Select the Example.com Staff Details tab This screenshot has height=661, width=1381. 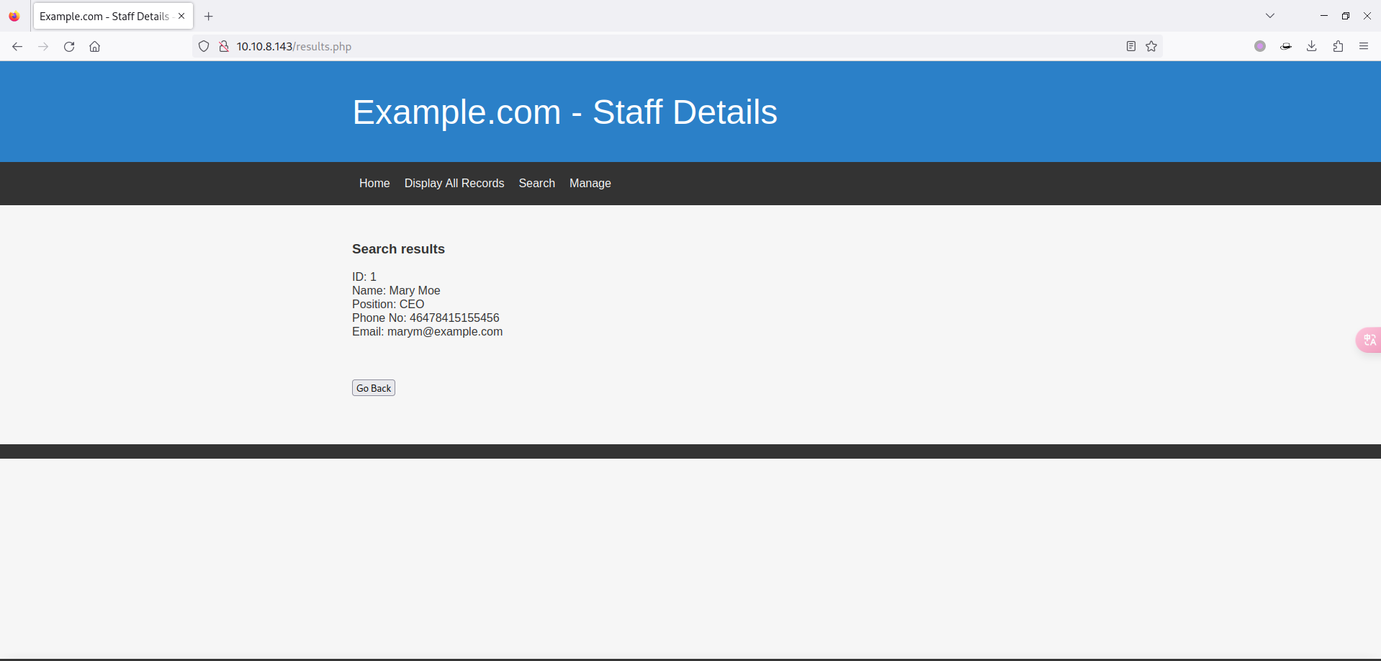pyautogui.click(x=104, y=17)
